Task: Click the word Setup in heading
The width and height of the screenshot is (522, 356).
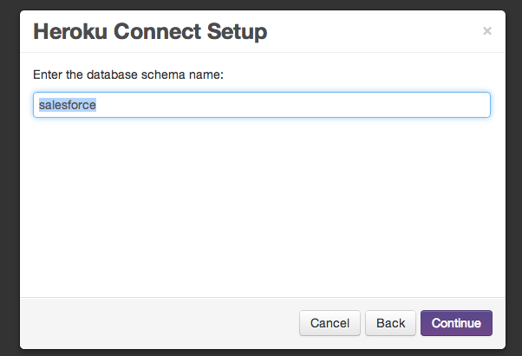Action: 237,31
